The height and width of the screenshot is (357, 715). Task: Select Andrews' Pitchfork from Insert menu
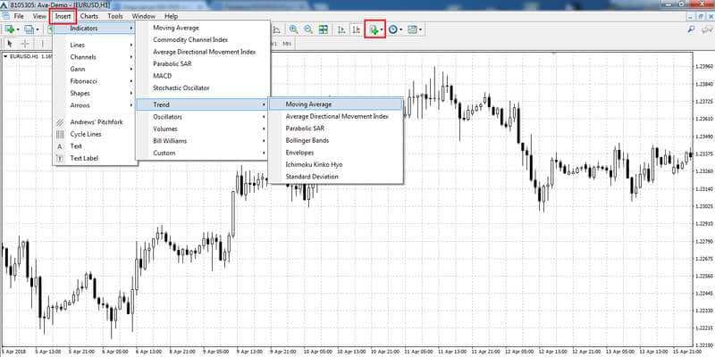coord(96,122)
